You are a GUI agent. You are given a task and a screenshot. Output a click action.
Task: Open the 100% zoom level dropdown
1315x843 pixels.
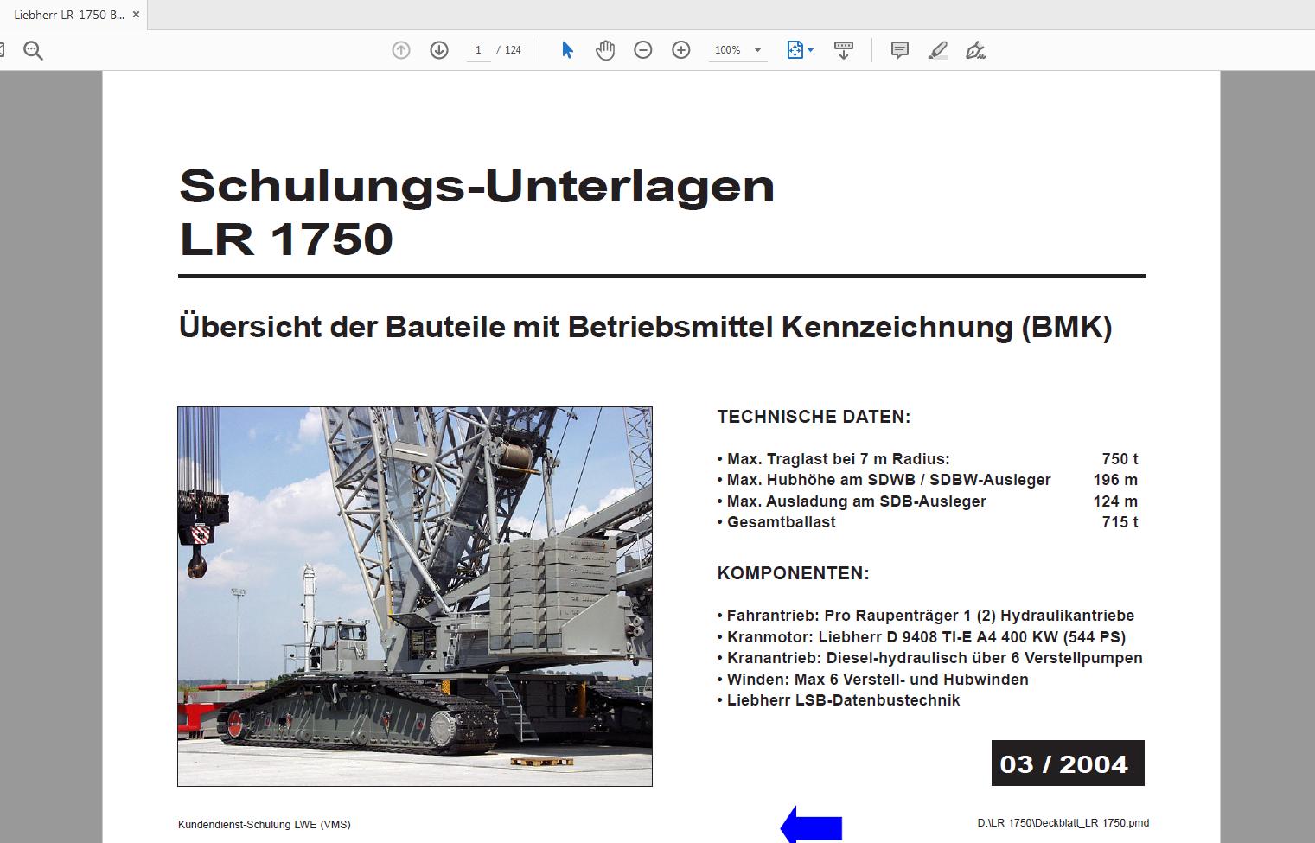(x=737, y=50)
